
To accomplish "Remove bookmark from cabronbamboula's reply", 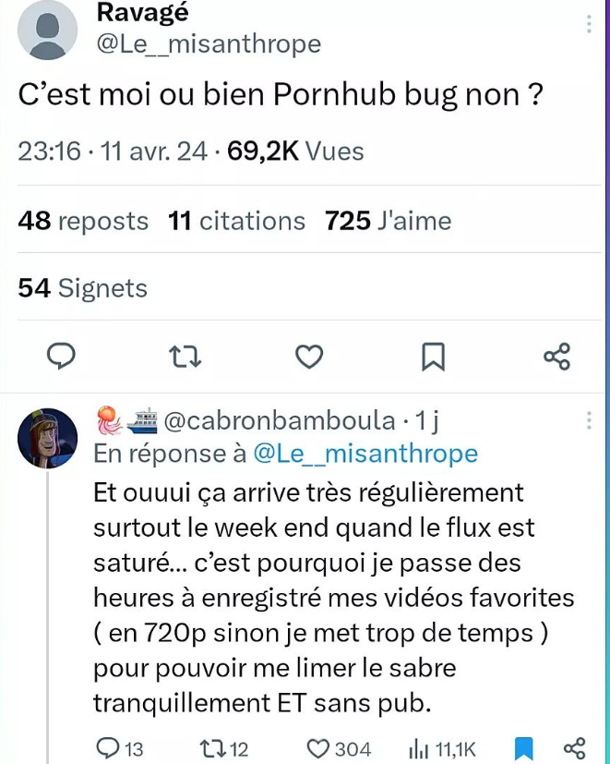I will [x=523, y=747].
